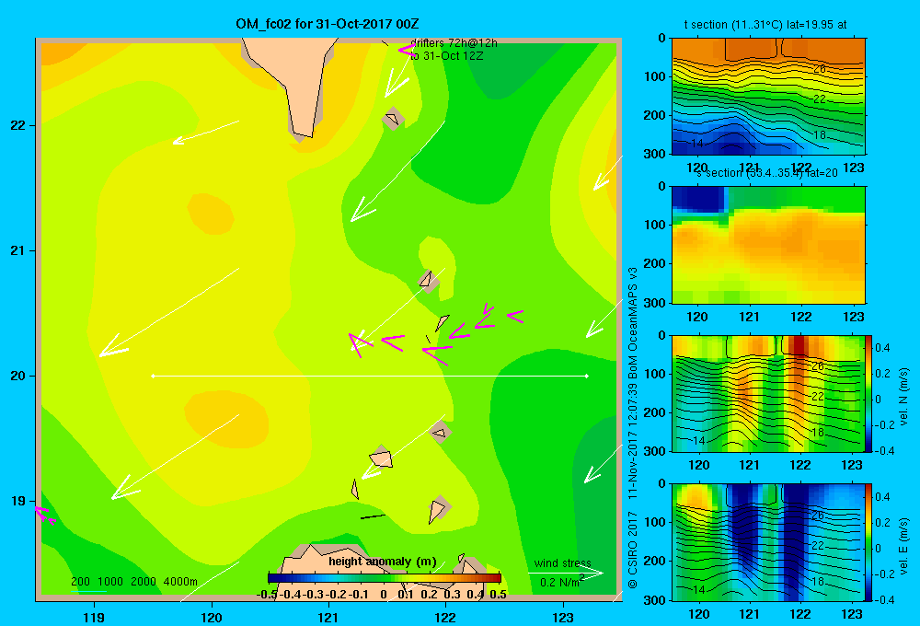Click the magenta drifter arrow beside the drifters label

[406, 51]
